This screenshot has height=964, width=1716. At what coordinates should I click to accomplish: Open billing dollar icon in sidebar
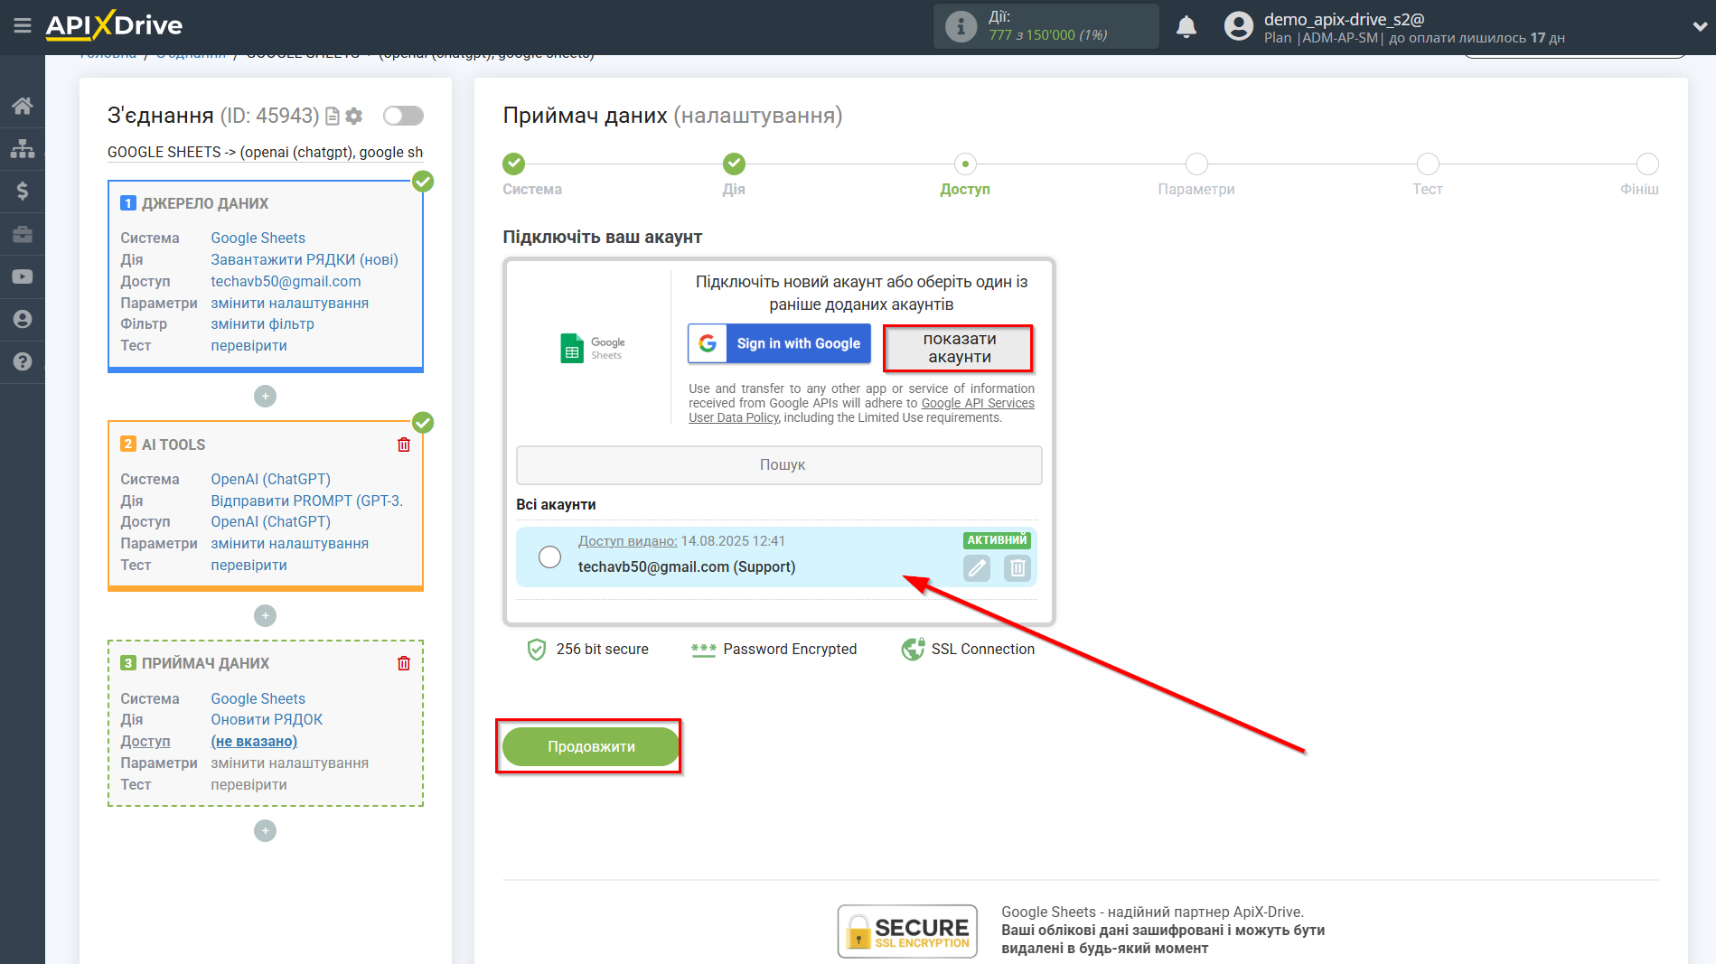point(23,191)
